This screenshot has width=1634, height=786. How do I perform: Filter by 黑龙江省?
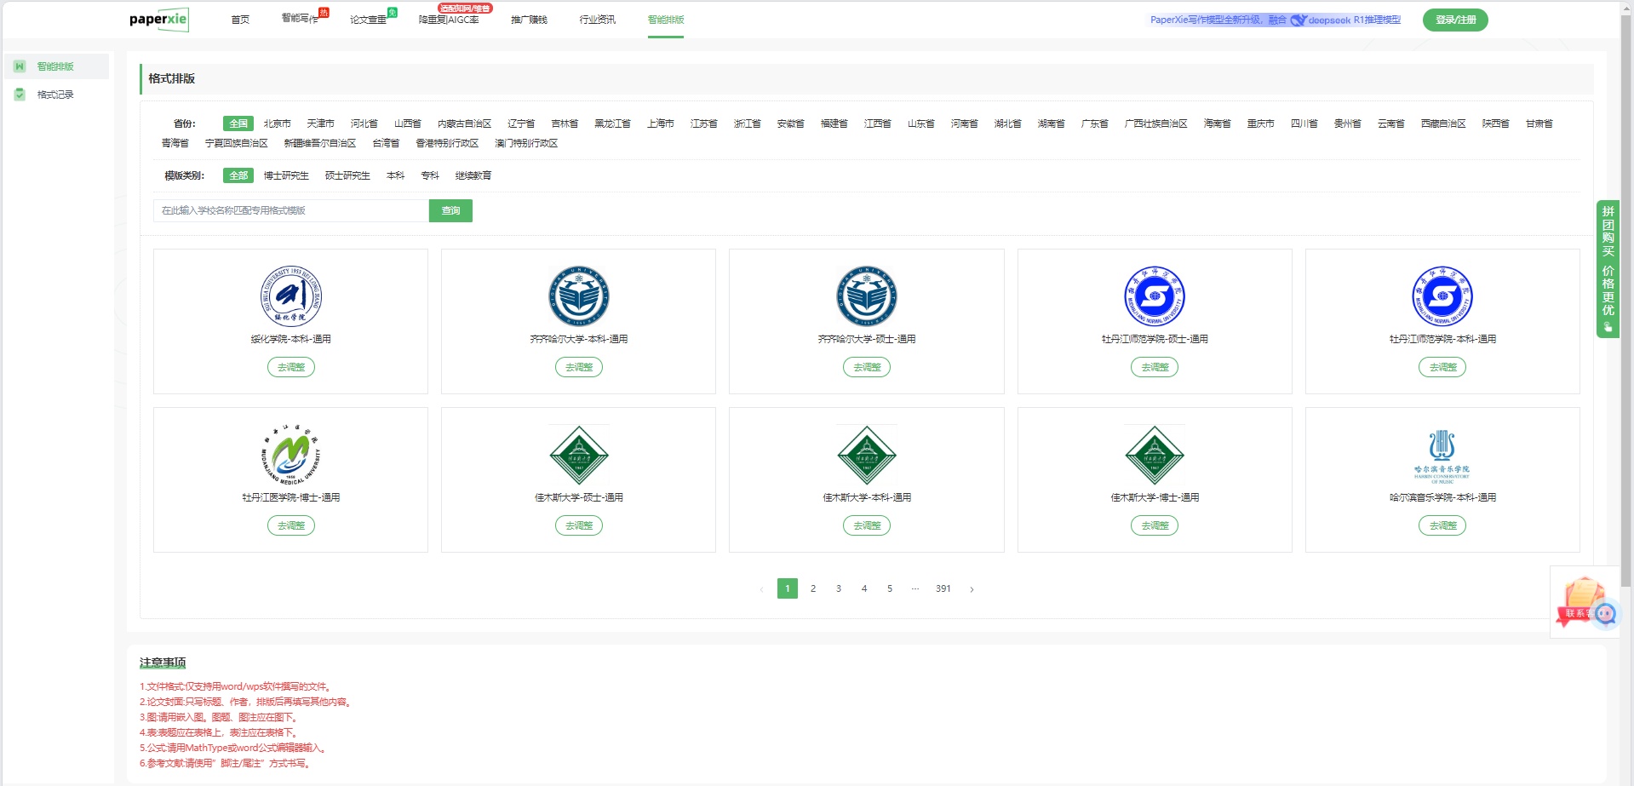coord(612,123)
